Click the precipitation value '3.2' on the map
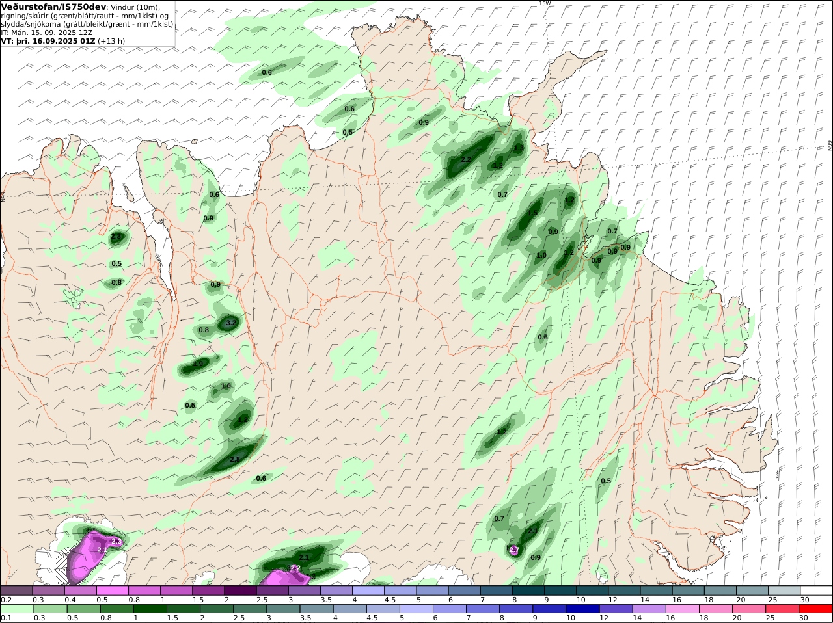This screenshot has width=833, height=623. (x=230, y=323)
